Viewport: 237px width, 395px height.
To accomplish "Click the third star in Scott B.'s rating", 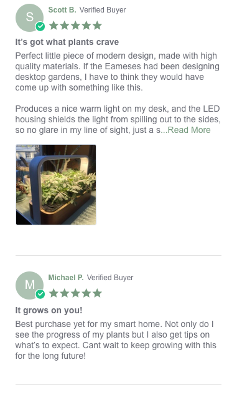I will click(75, 26).
